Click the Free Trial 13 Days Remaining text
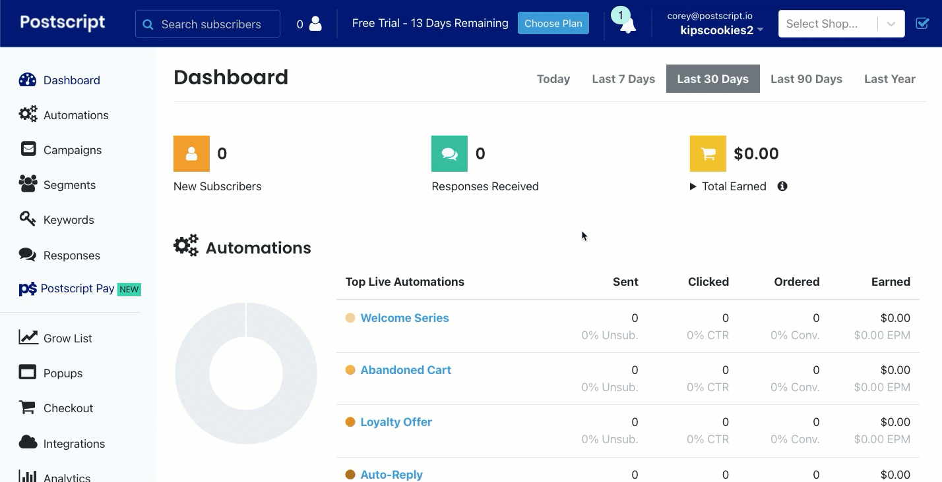942x482 pixels. [x=430, y=23]
